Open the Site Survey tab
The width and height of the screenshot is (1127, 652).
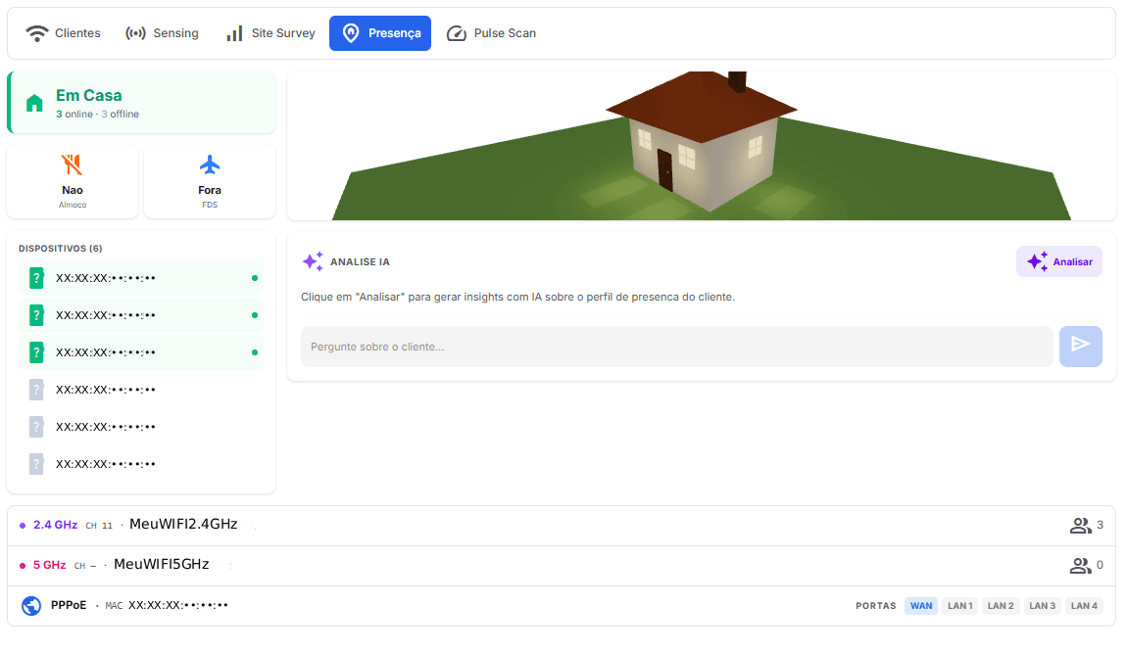270,33
